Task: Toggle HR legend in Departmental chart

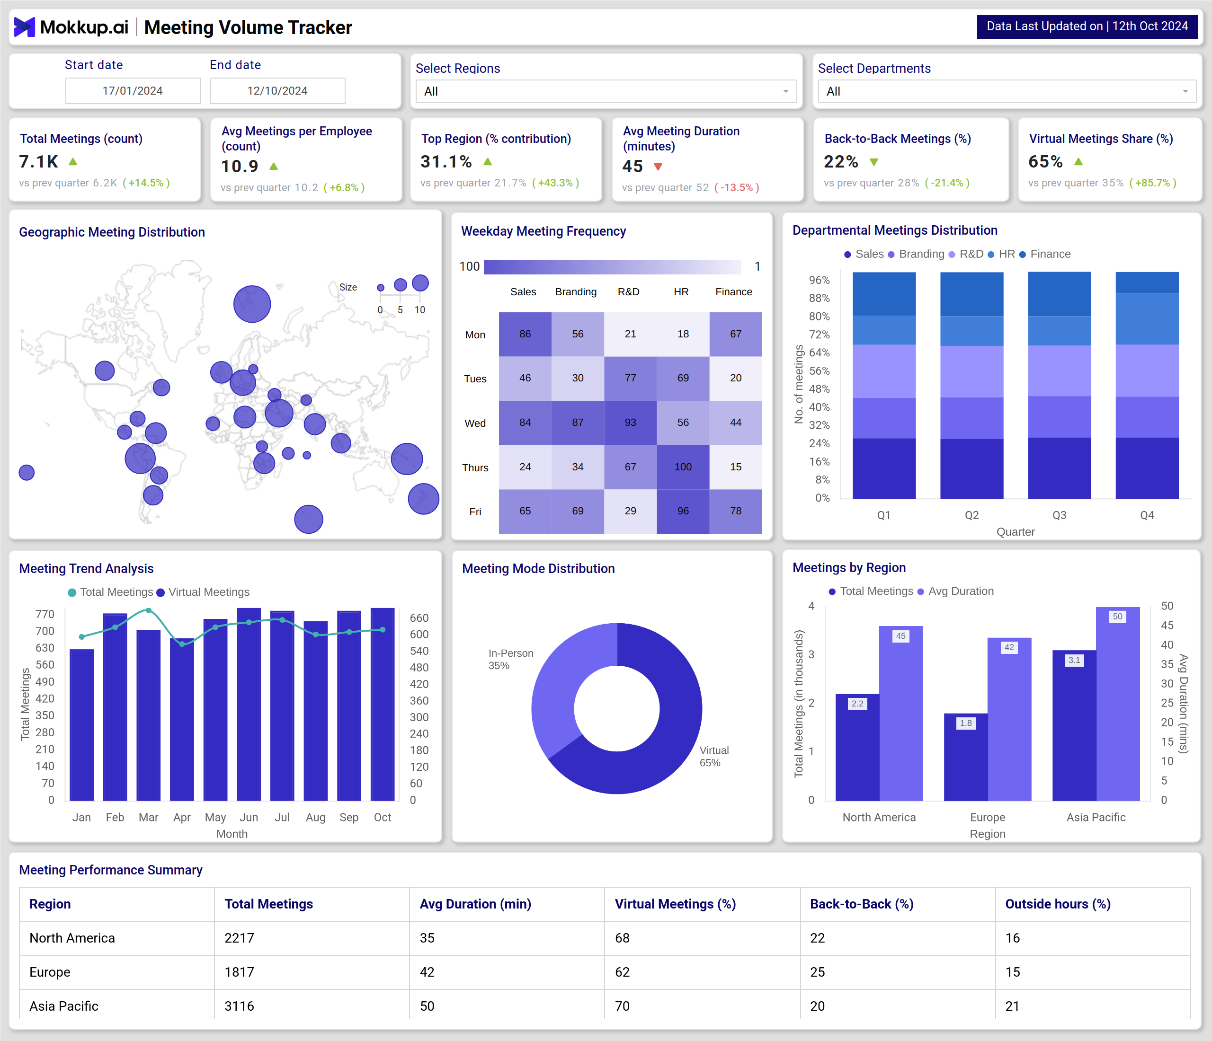Action: point(1001,254)
